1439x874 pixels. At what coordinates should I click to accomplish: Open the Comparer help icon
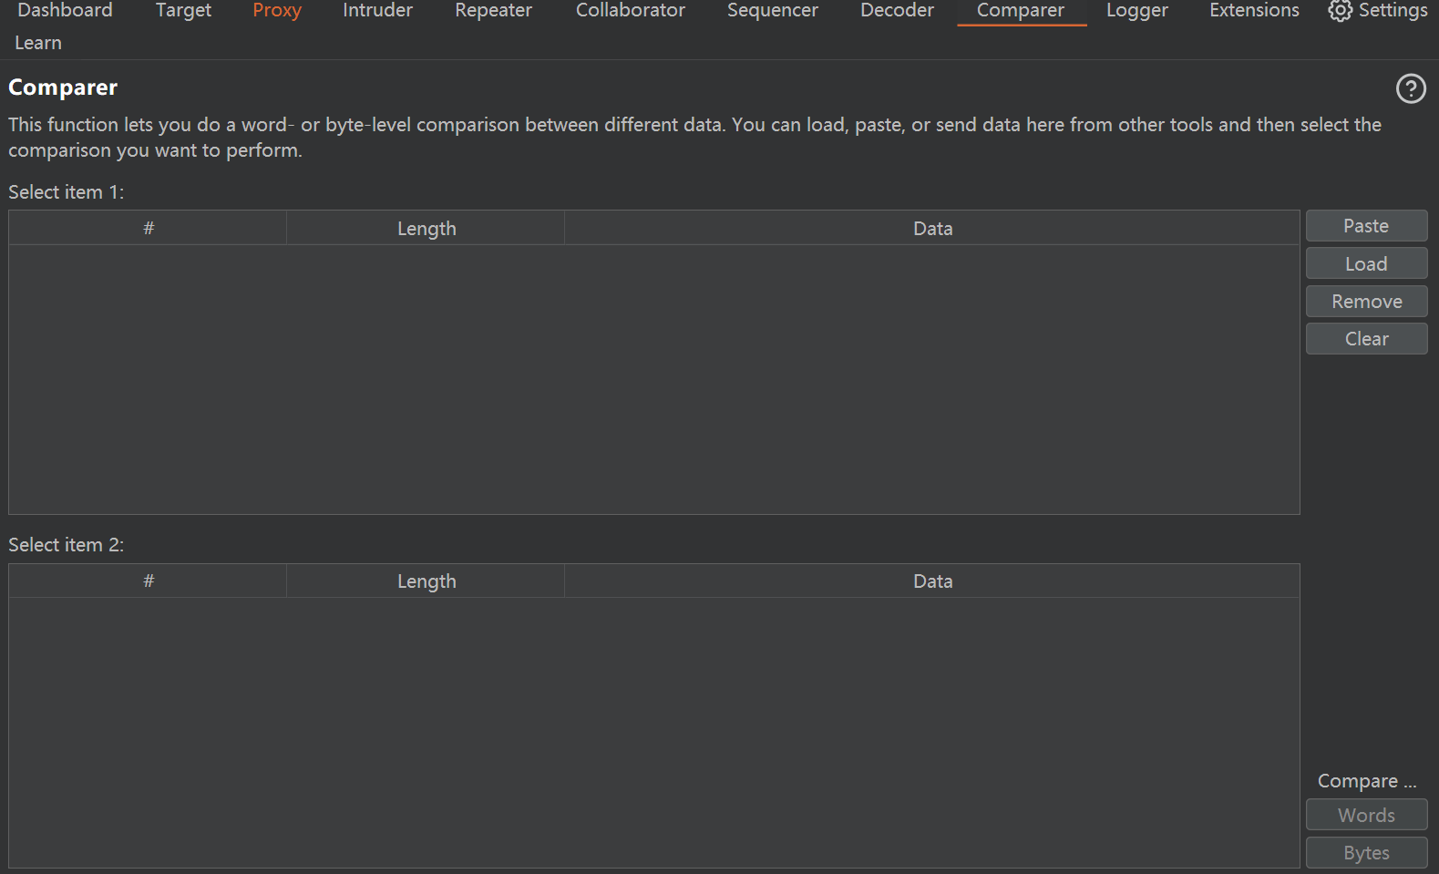tap(1411, 88)
